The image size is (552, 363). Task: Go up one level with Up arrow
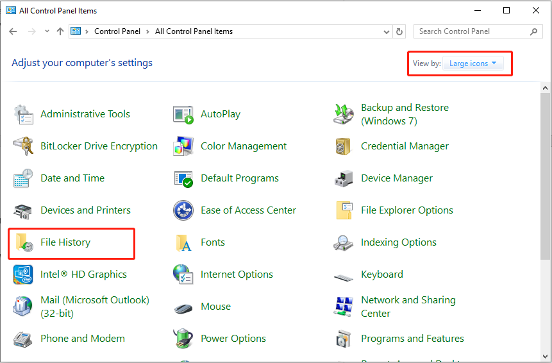coord(60,31)
